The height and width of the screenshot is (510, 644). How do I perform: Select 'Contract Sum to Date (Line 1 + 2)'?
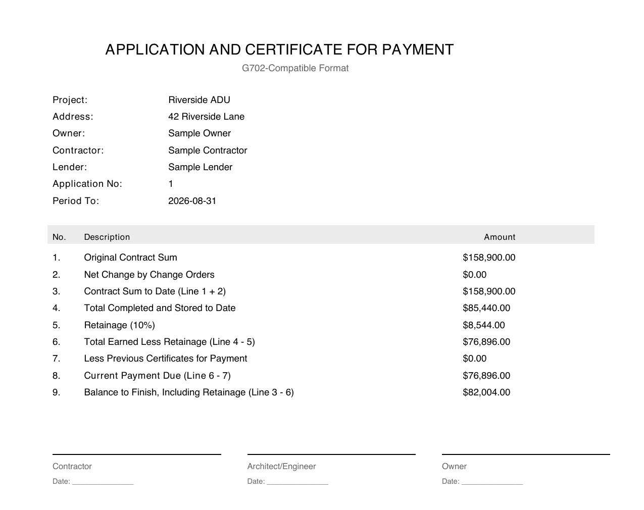pyautogui.click(x=155, y=291)
